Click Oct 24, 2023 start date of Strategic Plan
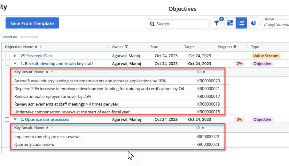This screenshot has width=289, height=166. pyautogui.click(x=166, y=56)
